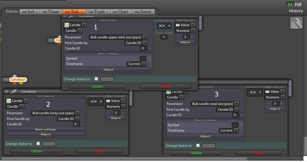Pin Condition panel 2 with pushpin icon
307x162 pixels.
pos(14,91)
